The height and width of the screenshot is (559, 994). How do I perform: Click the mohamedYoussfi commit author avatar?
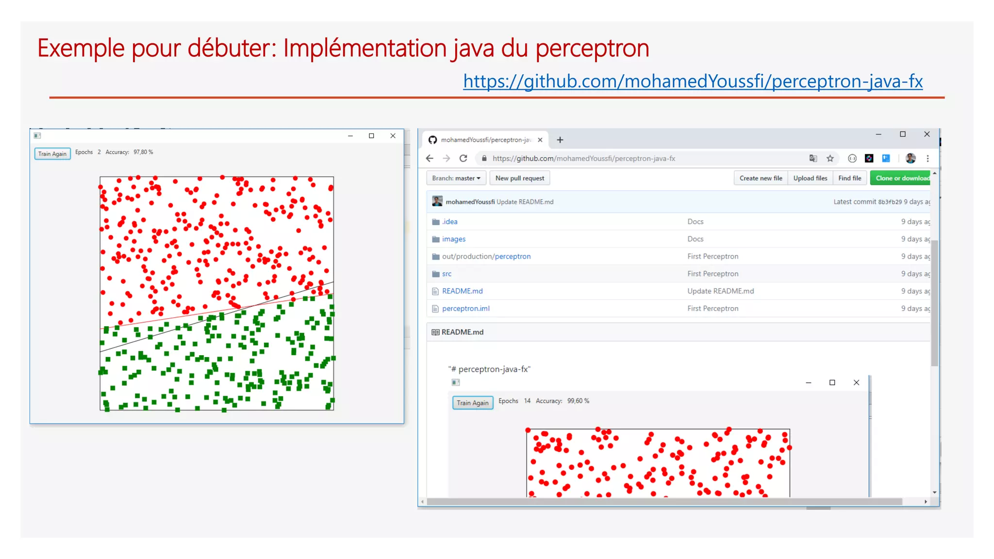tap(437, 201)
